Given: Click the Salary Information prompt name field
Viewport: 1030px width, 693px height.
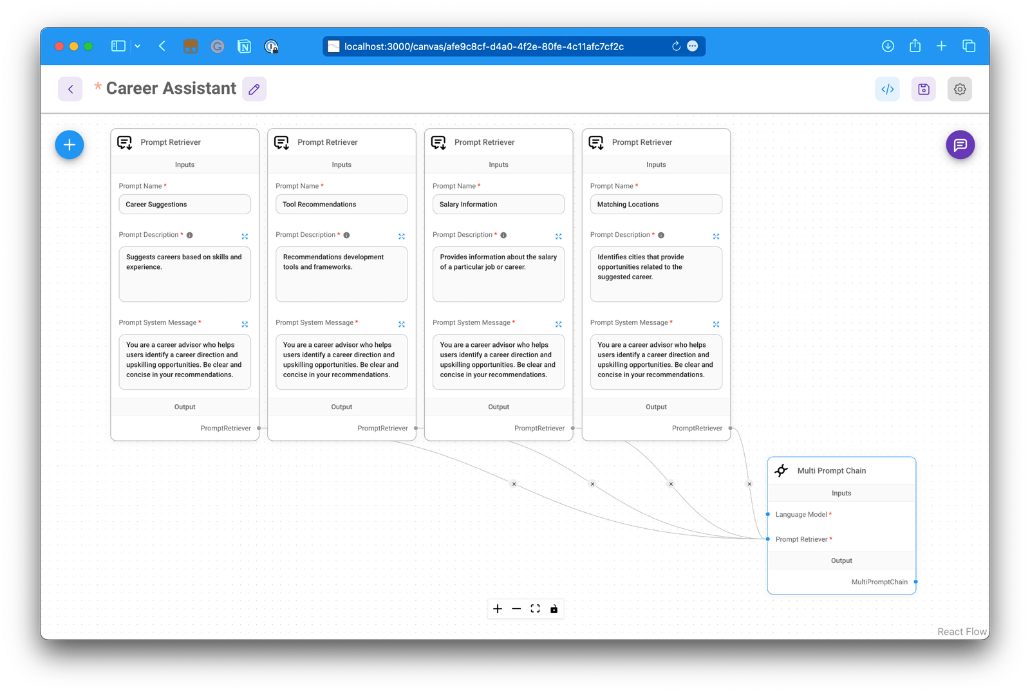Looking at the screenshot, I should pyautogui.click(x=499, y=204).
